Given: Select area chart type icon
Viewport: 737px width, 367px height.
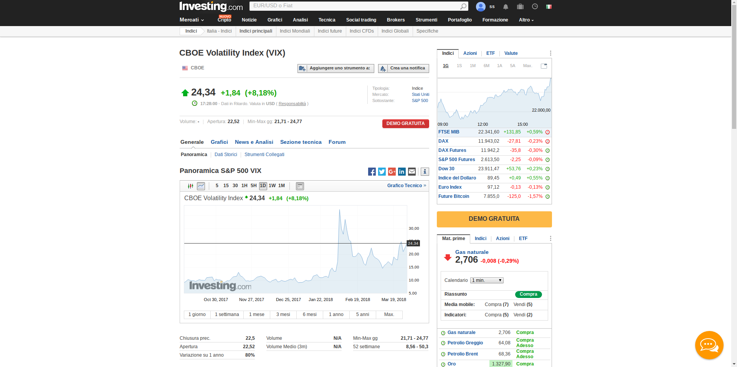Looking at the screenshot, I should pyautogui.click(x=201, y=186).
